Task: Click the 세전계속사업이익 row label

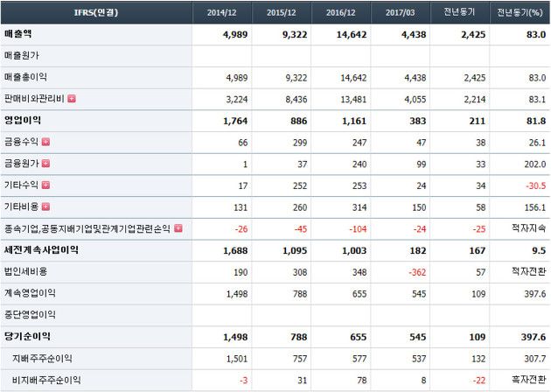Action: [x=41, y=250]
